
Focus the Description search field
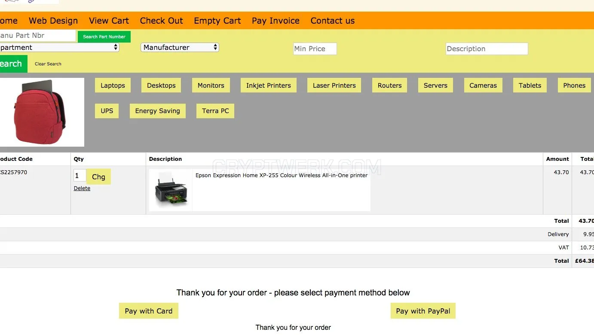(487, 49)
